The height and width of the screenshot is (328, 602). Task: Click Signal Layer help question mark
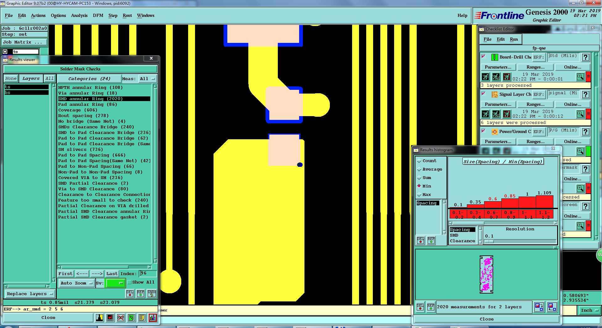click(585, 95)
